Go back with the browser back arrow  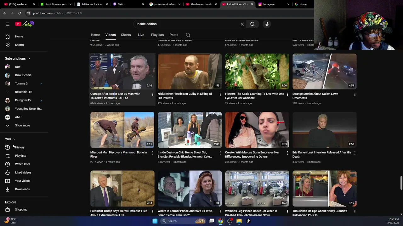coord(4,13)
